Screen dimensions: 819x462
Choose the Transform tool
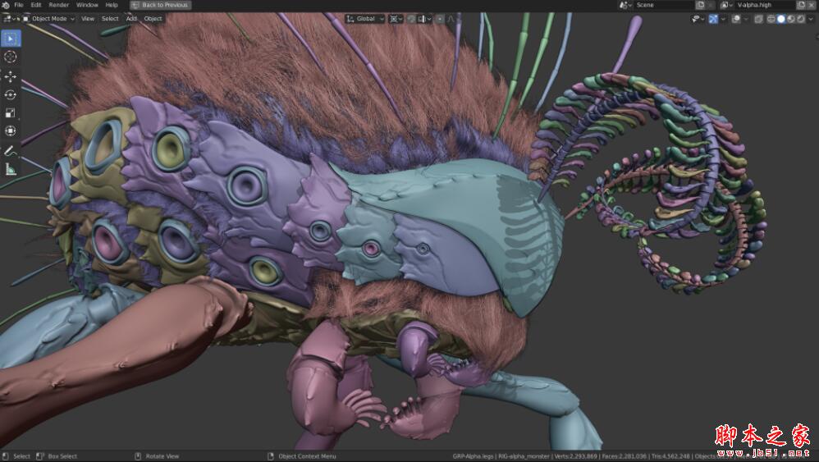coord(11,131)
